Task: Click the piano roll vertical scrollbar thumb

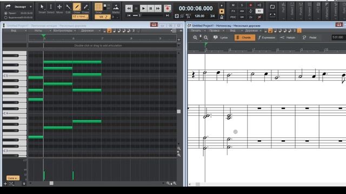Action: tap(179, 112)
